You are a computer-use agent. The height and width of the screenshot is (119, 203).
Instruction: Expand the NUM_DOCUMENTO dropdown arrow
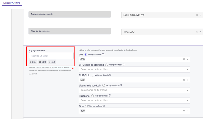click(200, 15)
